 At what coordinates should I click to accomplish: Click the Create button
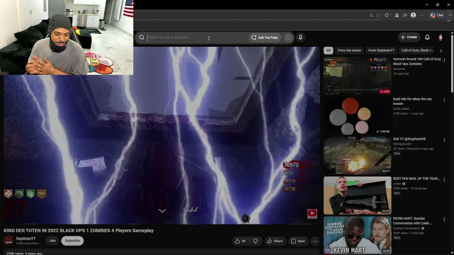(409, 37)
